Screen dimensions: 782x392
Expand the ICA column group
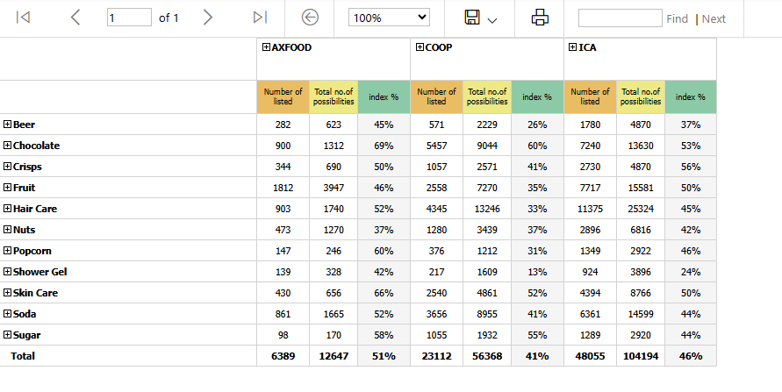573,47
